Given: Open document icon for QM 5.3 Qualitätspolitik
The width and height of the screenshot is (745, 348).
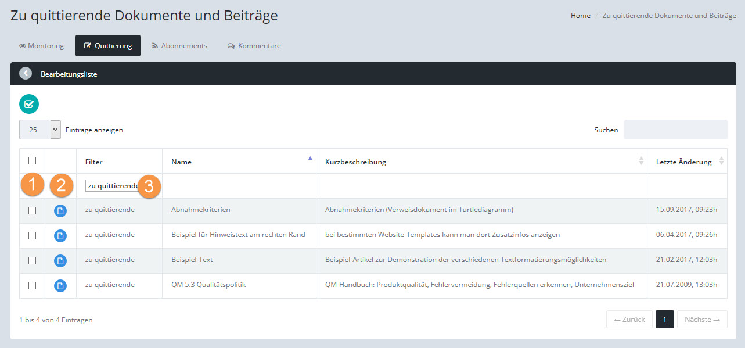Looking at the screenshot, I should [60, 285].
